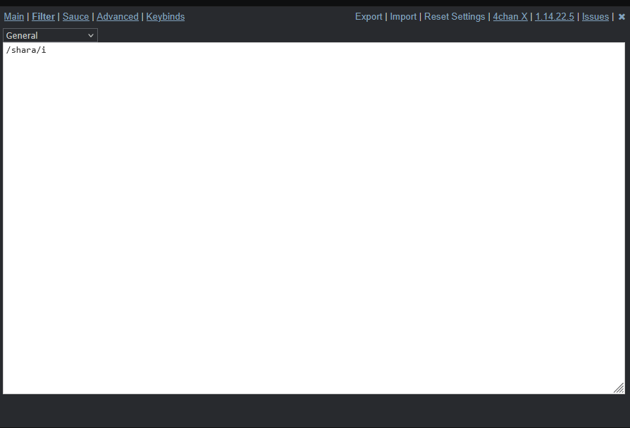Screen dimensions: 630x428
Task: Go to the Advanced tab
Action: 117,16
